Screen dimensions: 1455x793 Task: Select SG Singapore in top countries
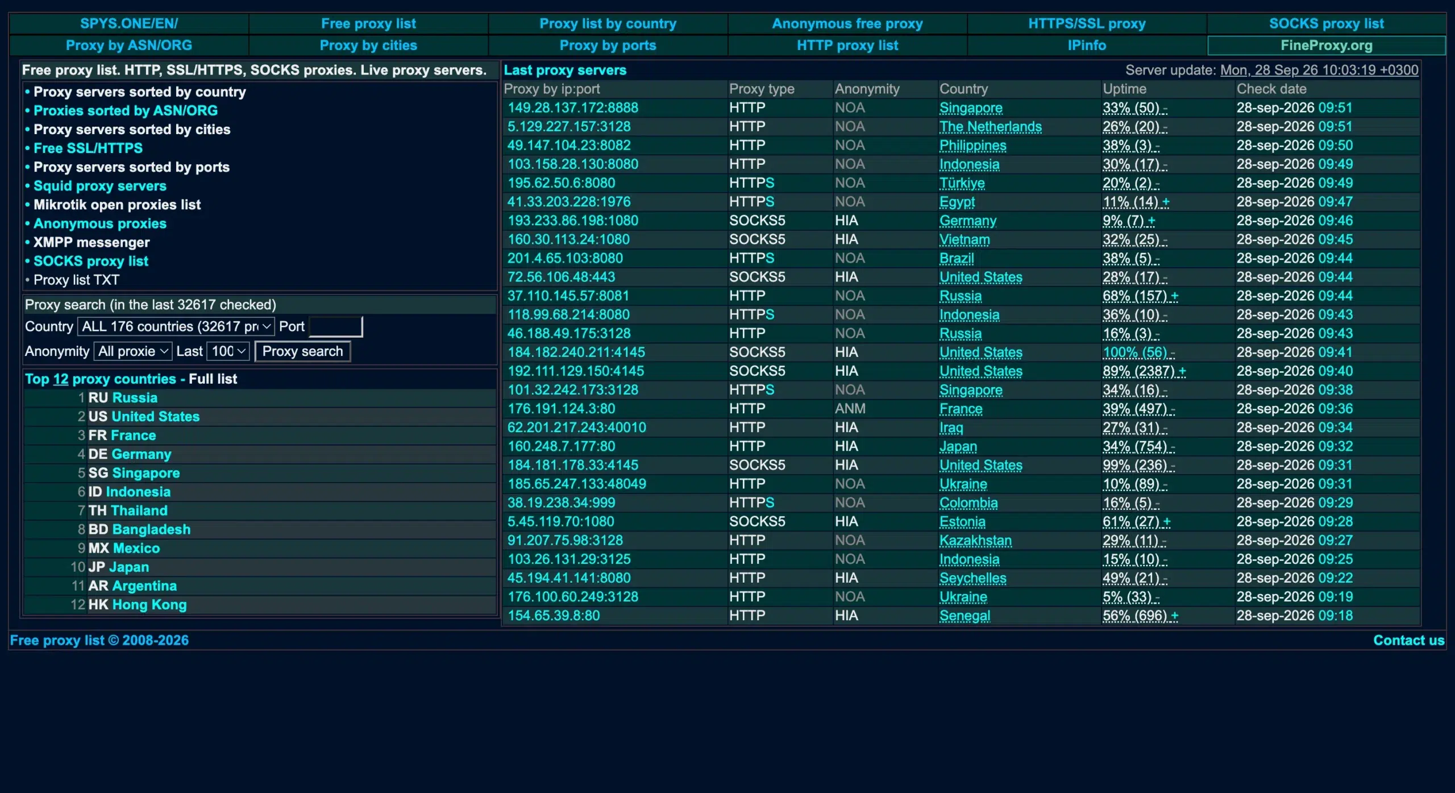coord(134,473)
